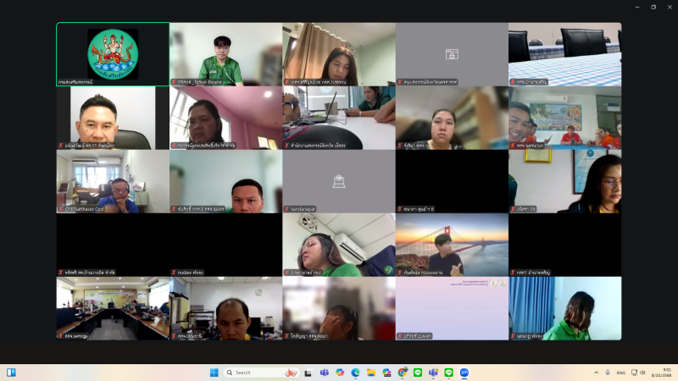
Task: Open Microsoft Edge from the taskbar
Action: coord(355,373)
